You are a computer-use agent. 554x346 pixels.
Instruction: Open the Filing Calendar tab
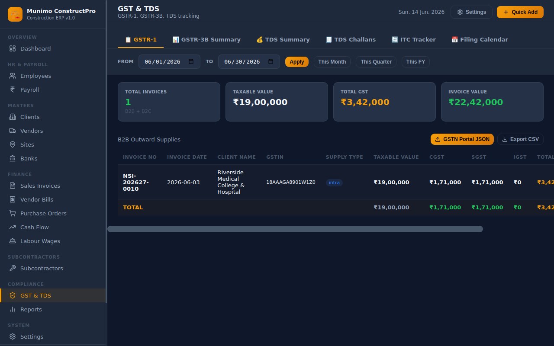point(480,39)
